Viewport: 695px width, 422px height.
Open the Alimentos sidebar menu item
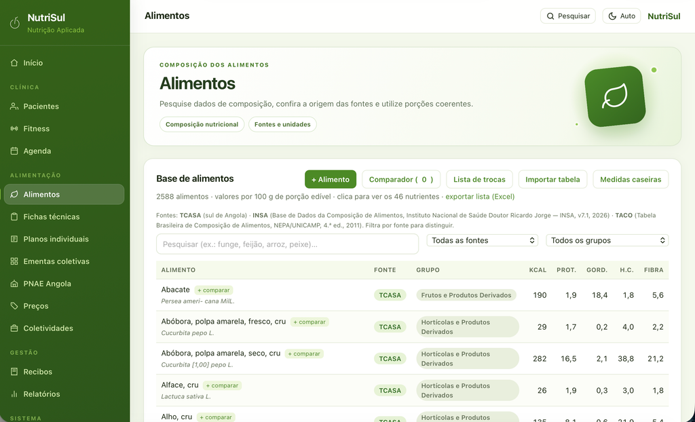pyautogui.click(x=64, y=195)
